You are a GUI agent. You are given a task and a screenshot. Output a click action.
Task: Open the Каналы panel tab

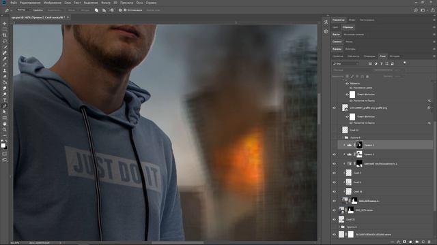(x=337, y=49)
